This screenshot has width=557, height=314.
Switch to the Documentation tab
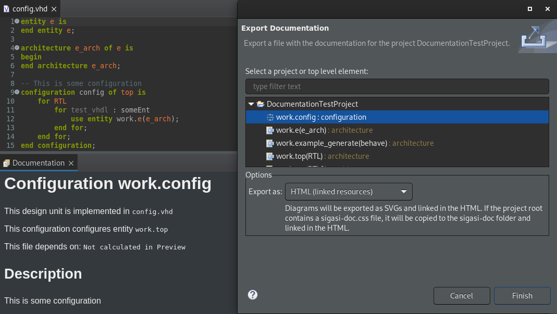39,163
